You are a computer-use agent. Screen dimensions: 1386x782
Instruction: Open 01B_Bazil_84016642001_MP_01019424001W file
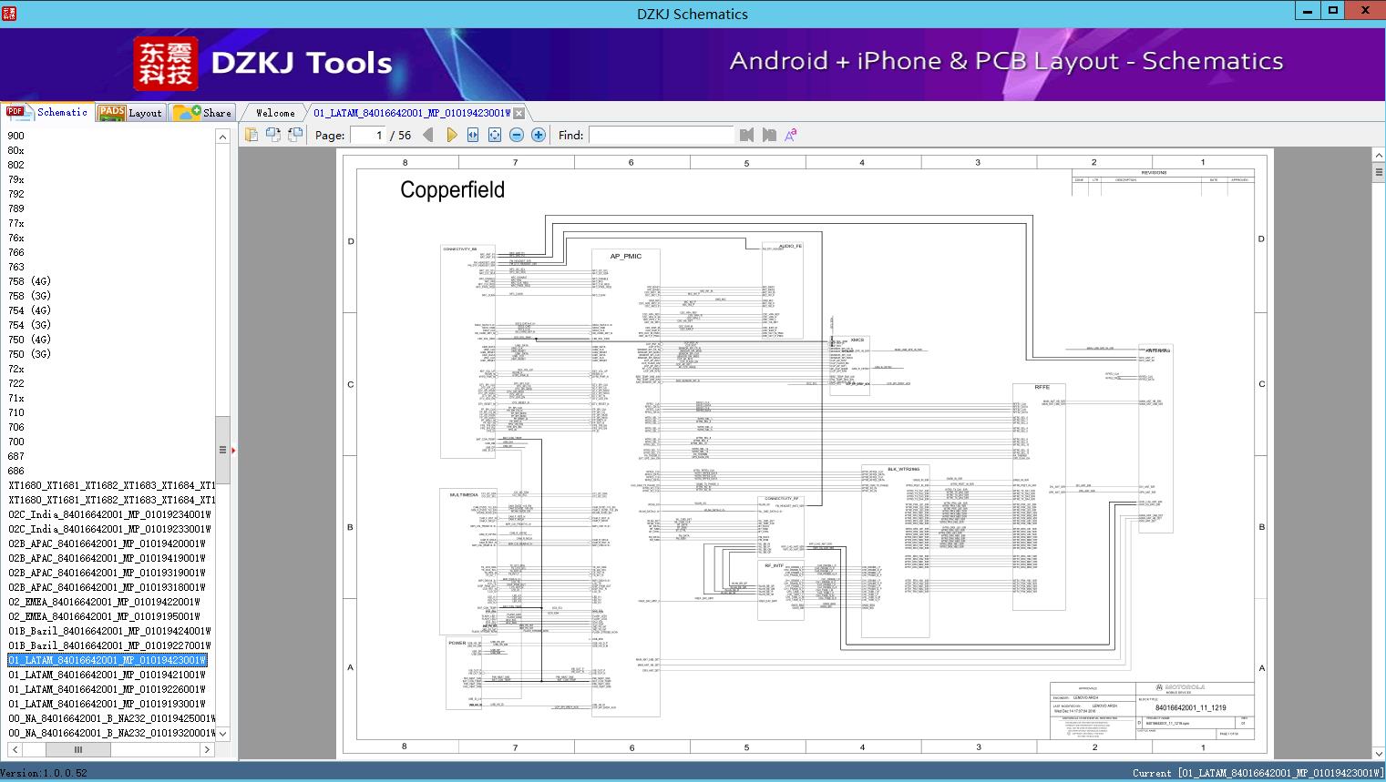coord(109,631)
